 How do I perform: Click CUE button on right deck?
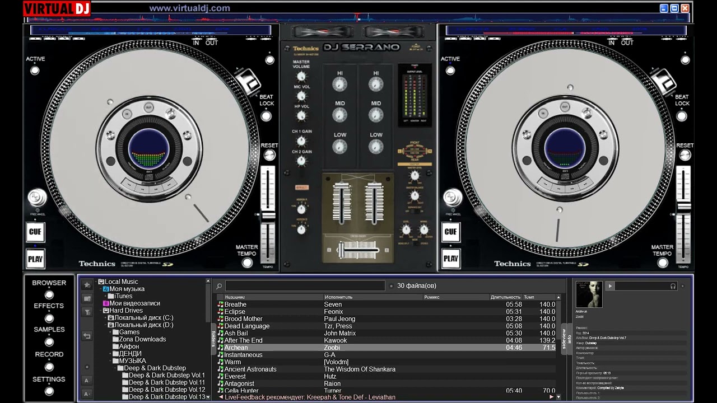tap(451, 232)
